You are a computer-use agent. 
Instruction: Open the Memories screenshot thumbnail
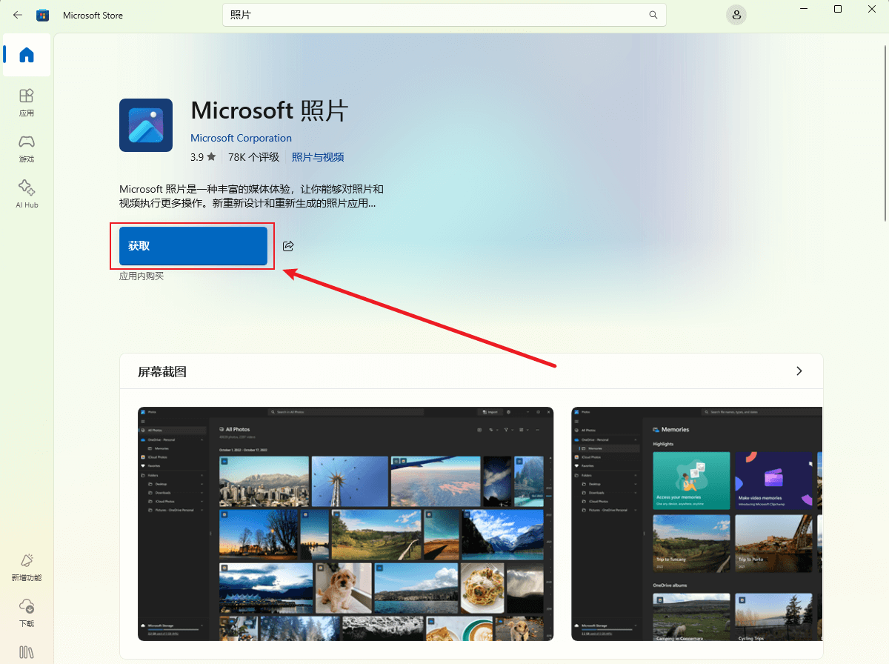point(696,523)
